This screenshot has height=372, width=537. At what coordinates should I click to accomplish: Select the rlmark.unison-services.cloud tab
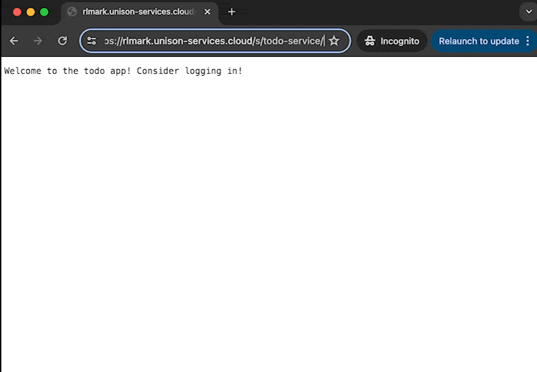tap(139, 12)
